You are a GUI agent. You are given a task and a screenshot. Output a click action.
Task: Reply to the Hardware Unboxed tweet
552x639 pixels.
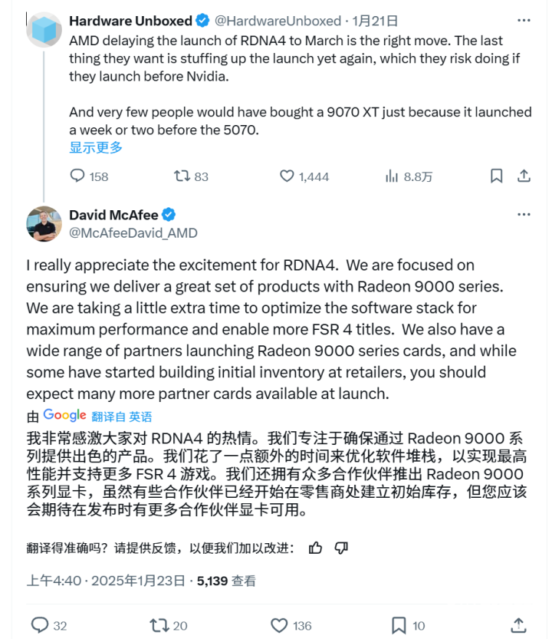point(77,176)
